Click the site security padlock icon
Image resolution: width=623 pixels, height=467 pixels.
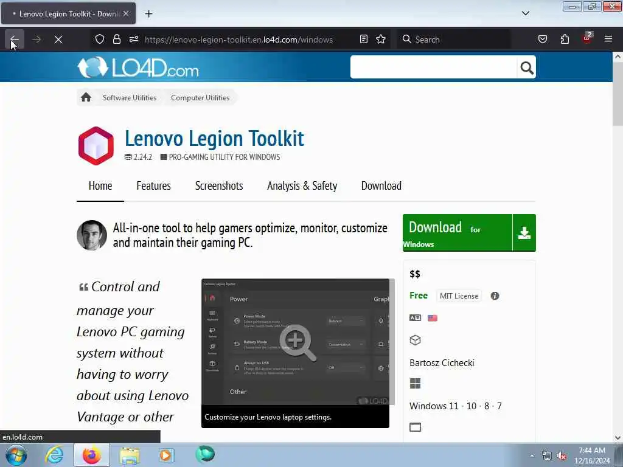point(116,40)
